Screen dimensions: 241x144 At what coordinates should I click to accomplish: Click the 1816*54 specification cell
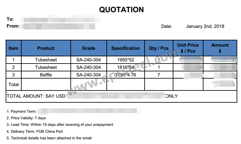tap(126, 67)
